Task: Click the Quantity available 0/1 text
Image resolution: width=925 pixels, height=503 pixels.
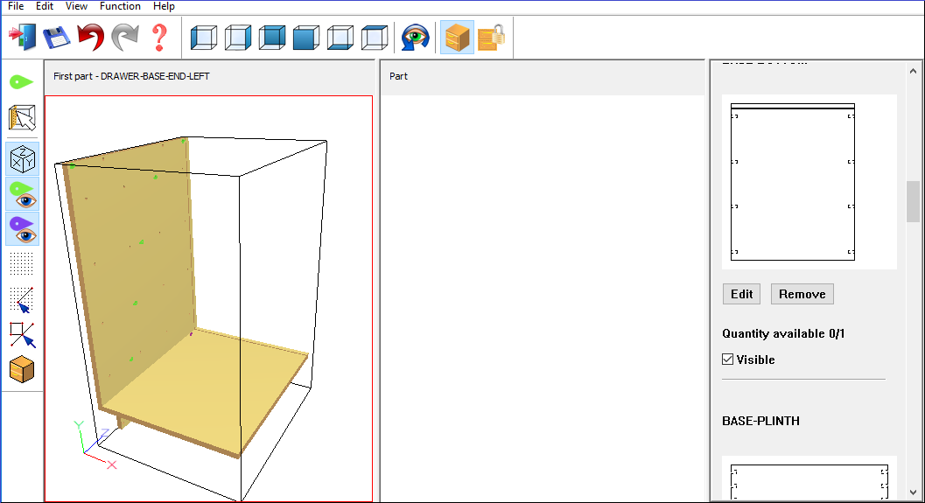Action: [783, 334]
